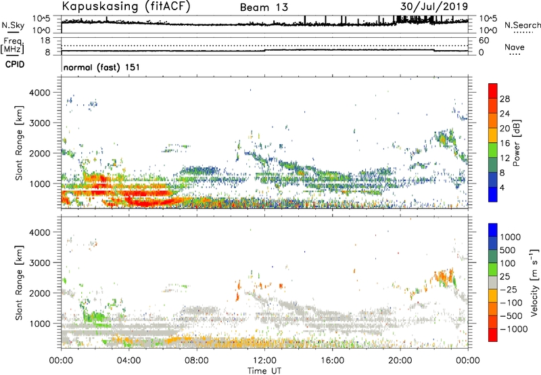Click the '-500' velocity color bar label
541x375 pixels.
click(x=511, y=315)
